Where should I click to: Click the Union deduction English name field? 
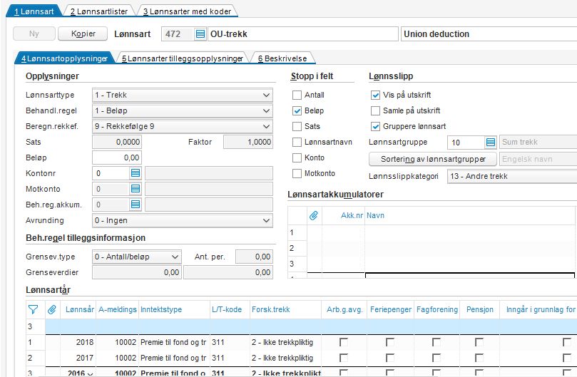click(489, 33)
